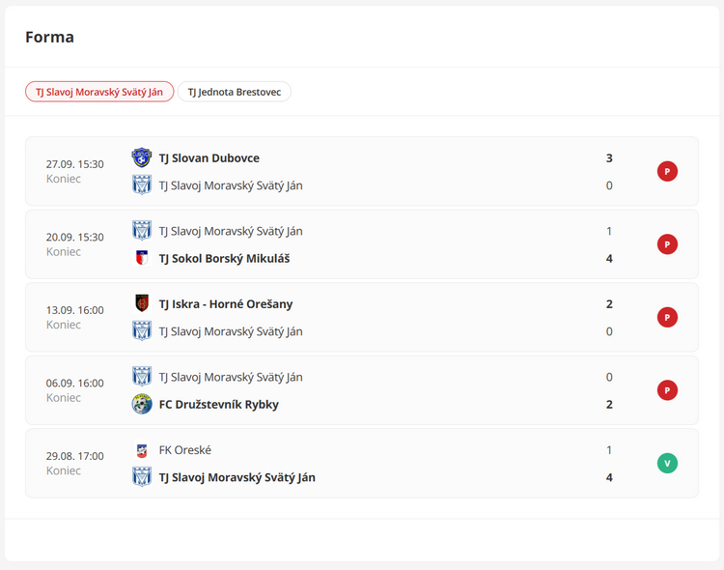Click the TJ Sokol Borský Mikuláš crest
This screenshot has width=724, height=570.
(x=142, y=258)
